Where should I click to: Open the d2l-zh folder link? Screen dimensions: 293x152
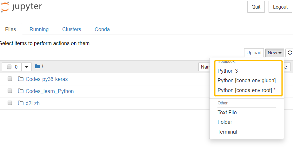[33, 103]
